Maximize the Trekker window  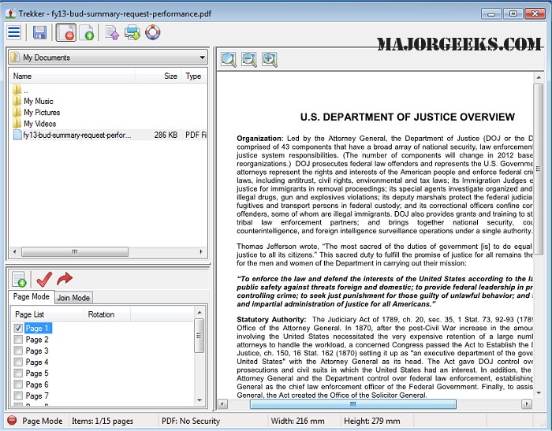(x=513, y=13)
